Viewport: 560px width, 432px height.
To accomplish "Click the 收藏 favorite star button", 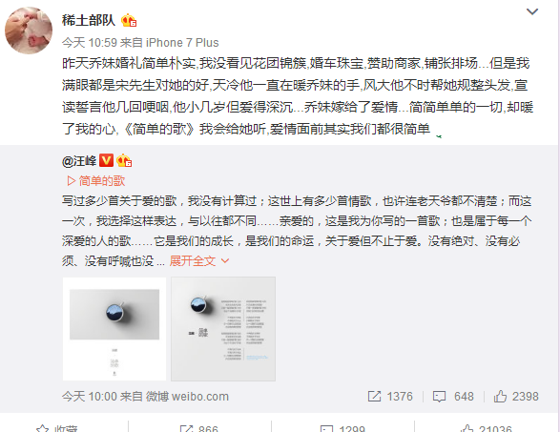I will pos(56,428).
